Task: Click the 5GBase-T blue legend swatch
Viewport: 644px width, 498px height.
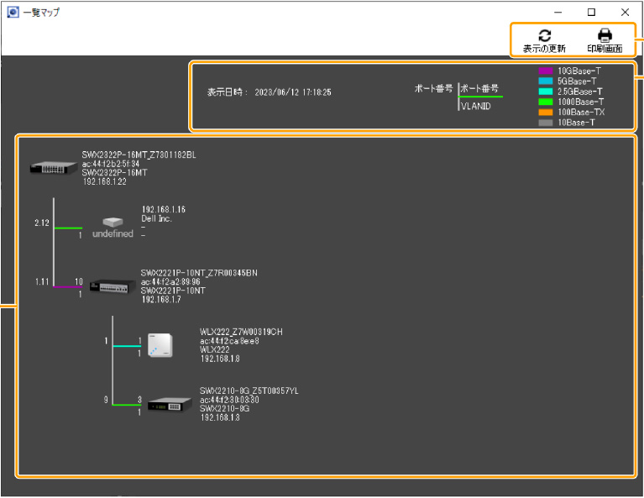Action: click(546, 81)
